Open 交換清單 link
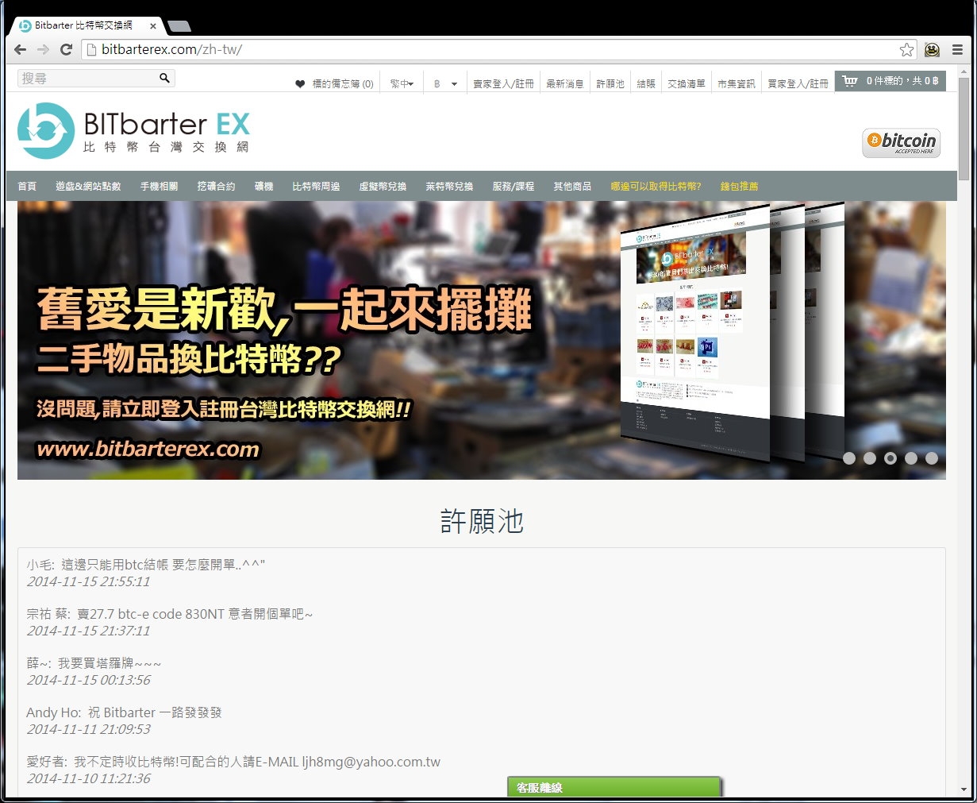The image size is (977, 803). [687, 83]
